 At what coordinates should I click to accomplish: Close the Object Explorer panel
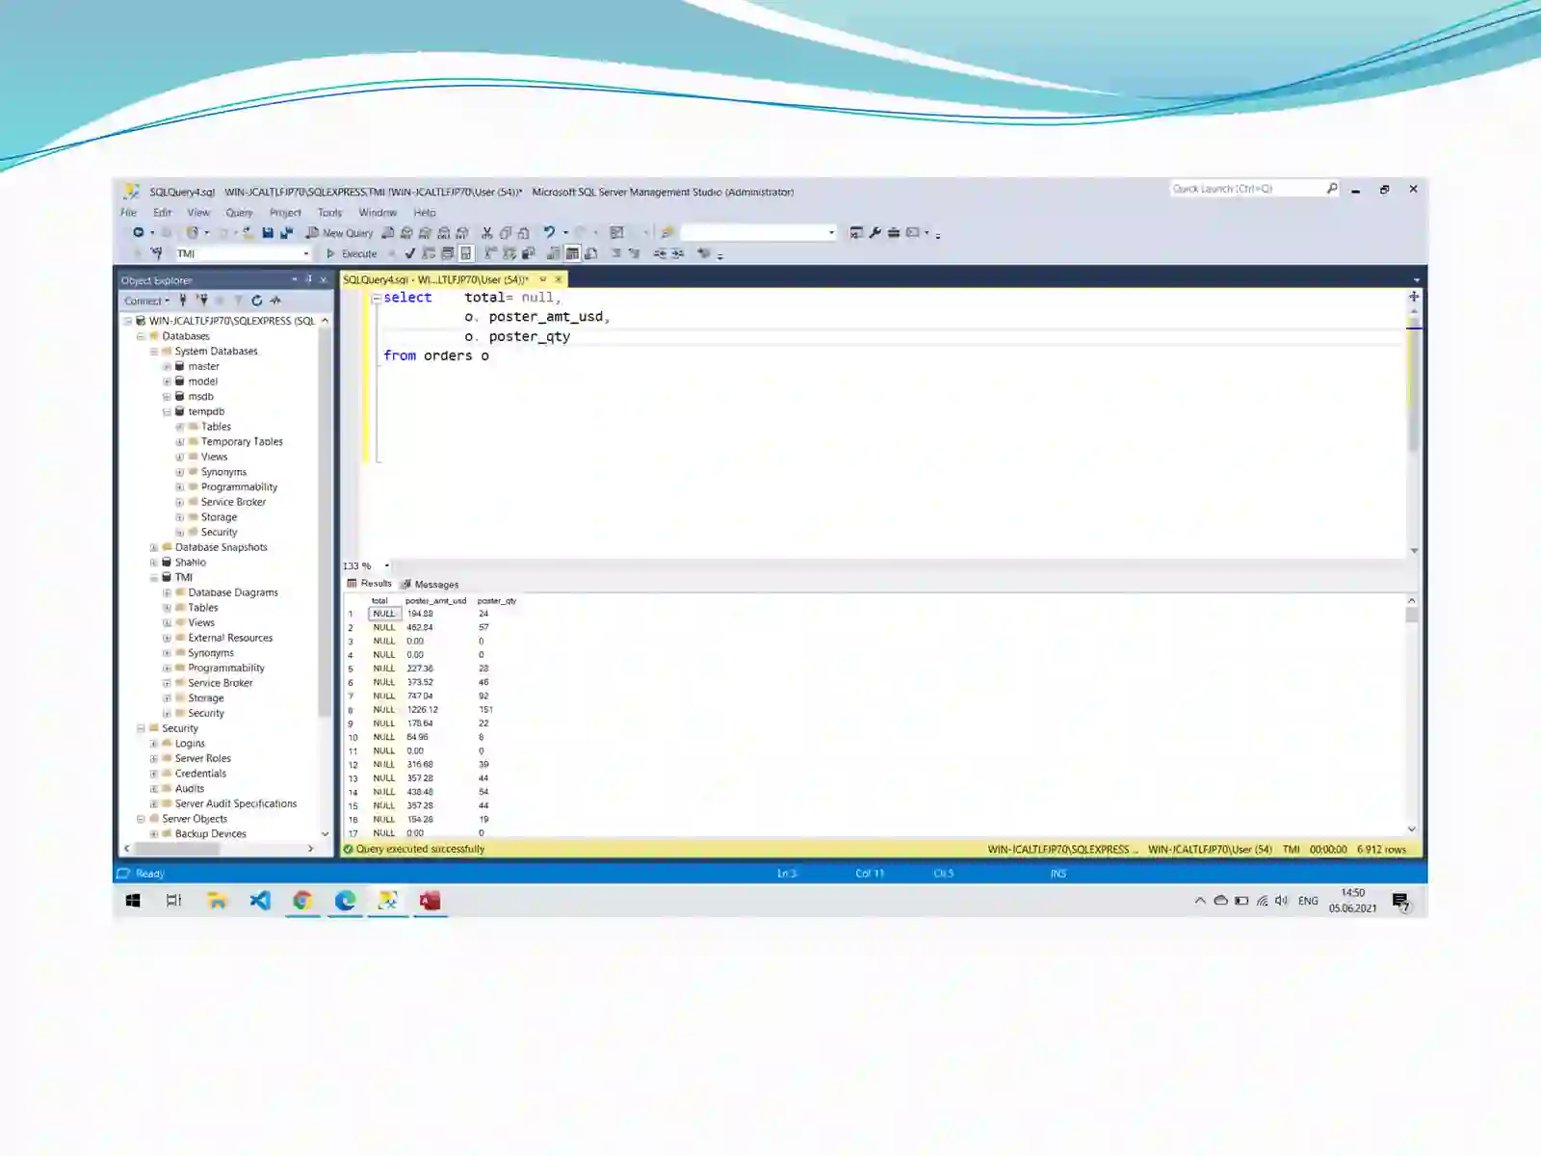(324, 279)
